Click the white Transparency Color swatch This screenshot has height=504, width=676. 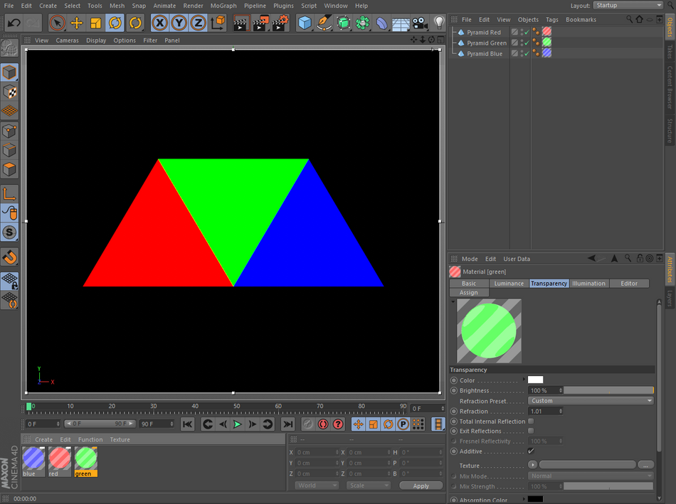(535, 380)
